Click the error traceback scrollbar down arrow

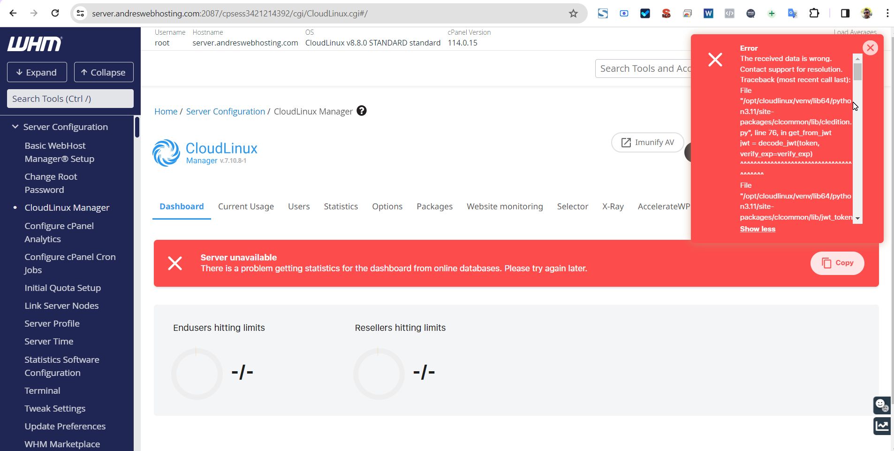857,219
